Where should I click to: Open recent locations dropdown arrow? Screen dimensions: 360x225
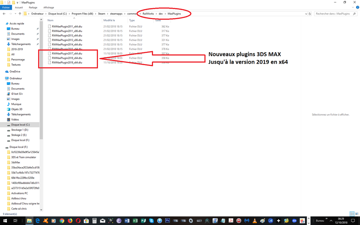[x=15, y=14]
